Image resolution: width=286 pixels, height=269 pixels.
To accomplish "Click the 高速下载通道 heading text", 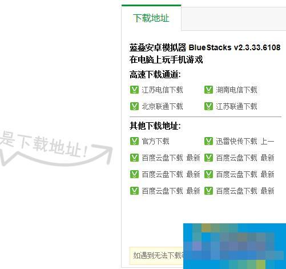I will pos(155,74).
